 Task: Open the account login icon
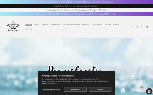[x=137, y=27]
